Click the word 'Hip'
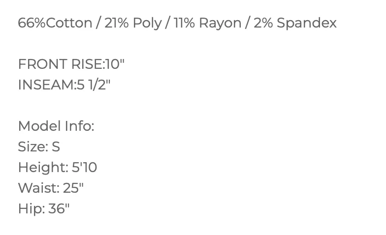This screenshot has width=386, height=235. (x=31, y=209)
